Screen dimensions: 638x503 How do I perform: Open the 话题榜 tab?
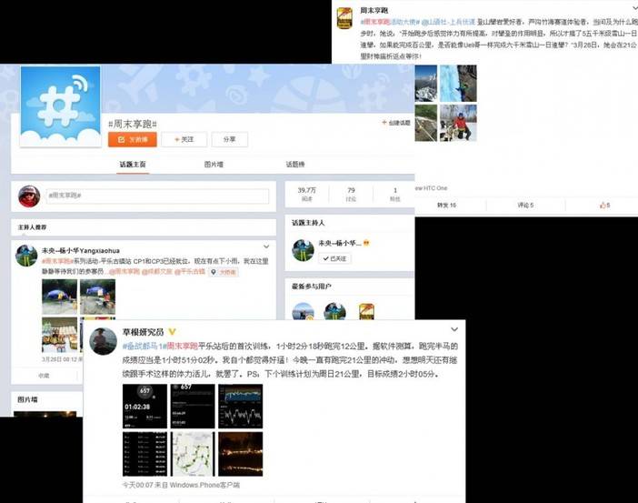point(295,164)
